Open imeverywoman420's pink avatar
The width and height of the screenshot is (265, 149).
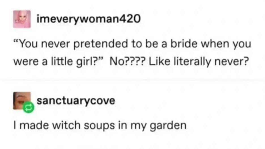[22, 19]
